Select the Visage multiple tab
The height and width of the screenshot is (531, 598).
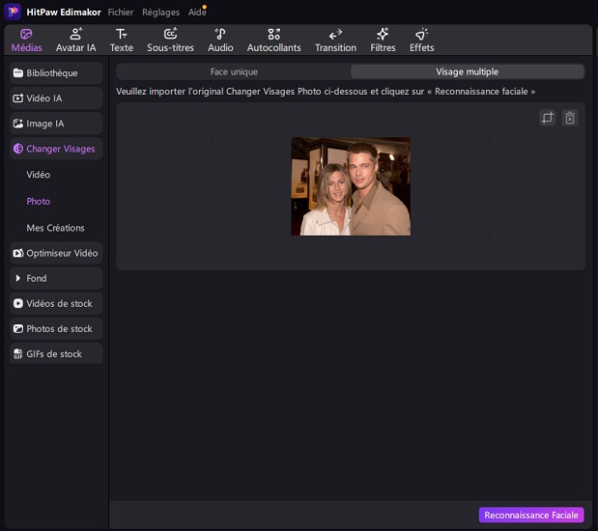point(467,71)
